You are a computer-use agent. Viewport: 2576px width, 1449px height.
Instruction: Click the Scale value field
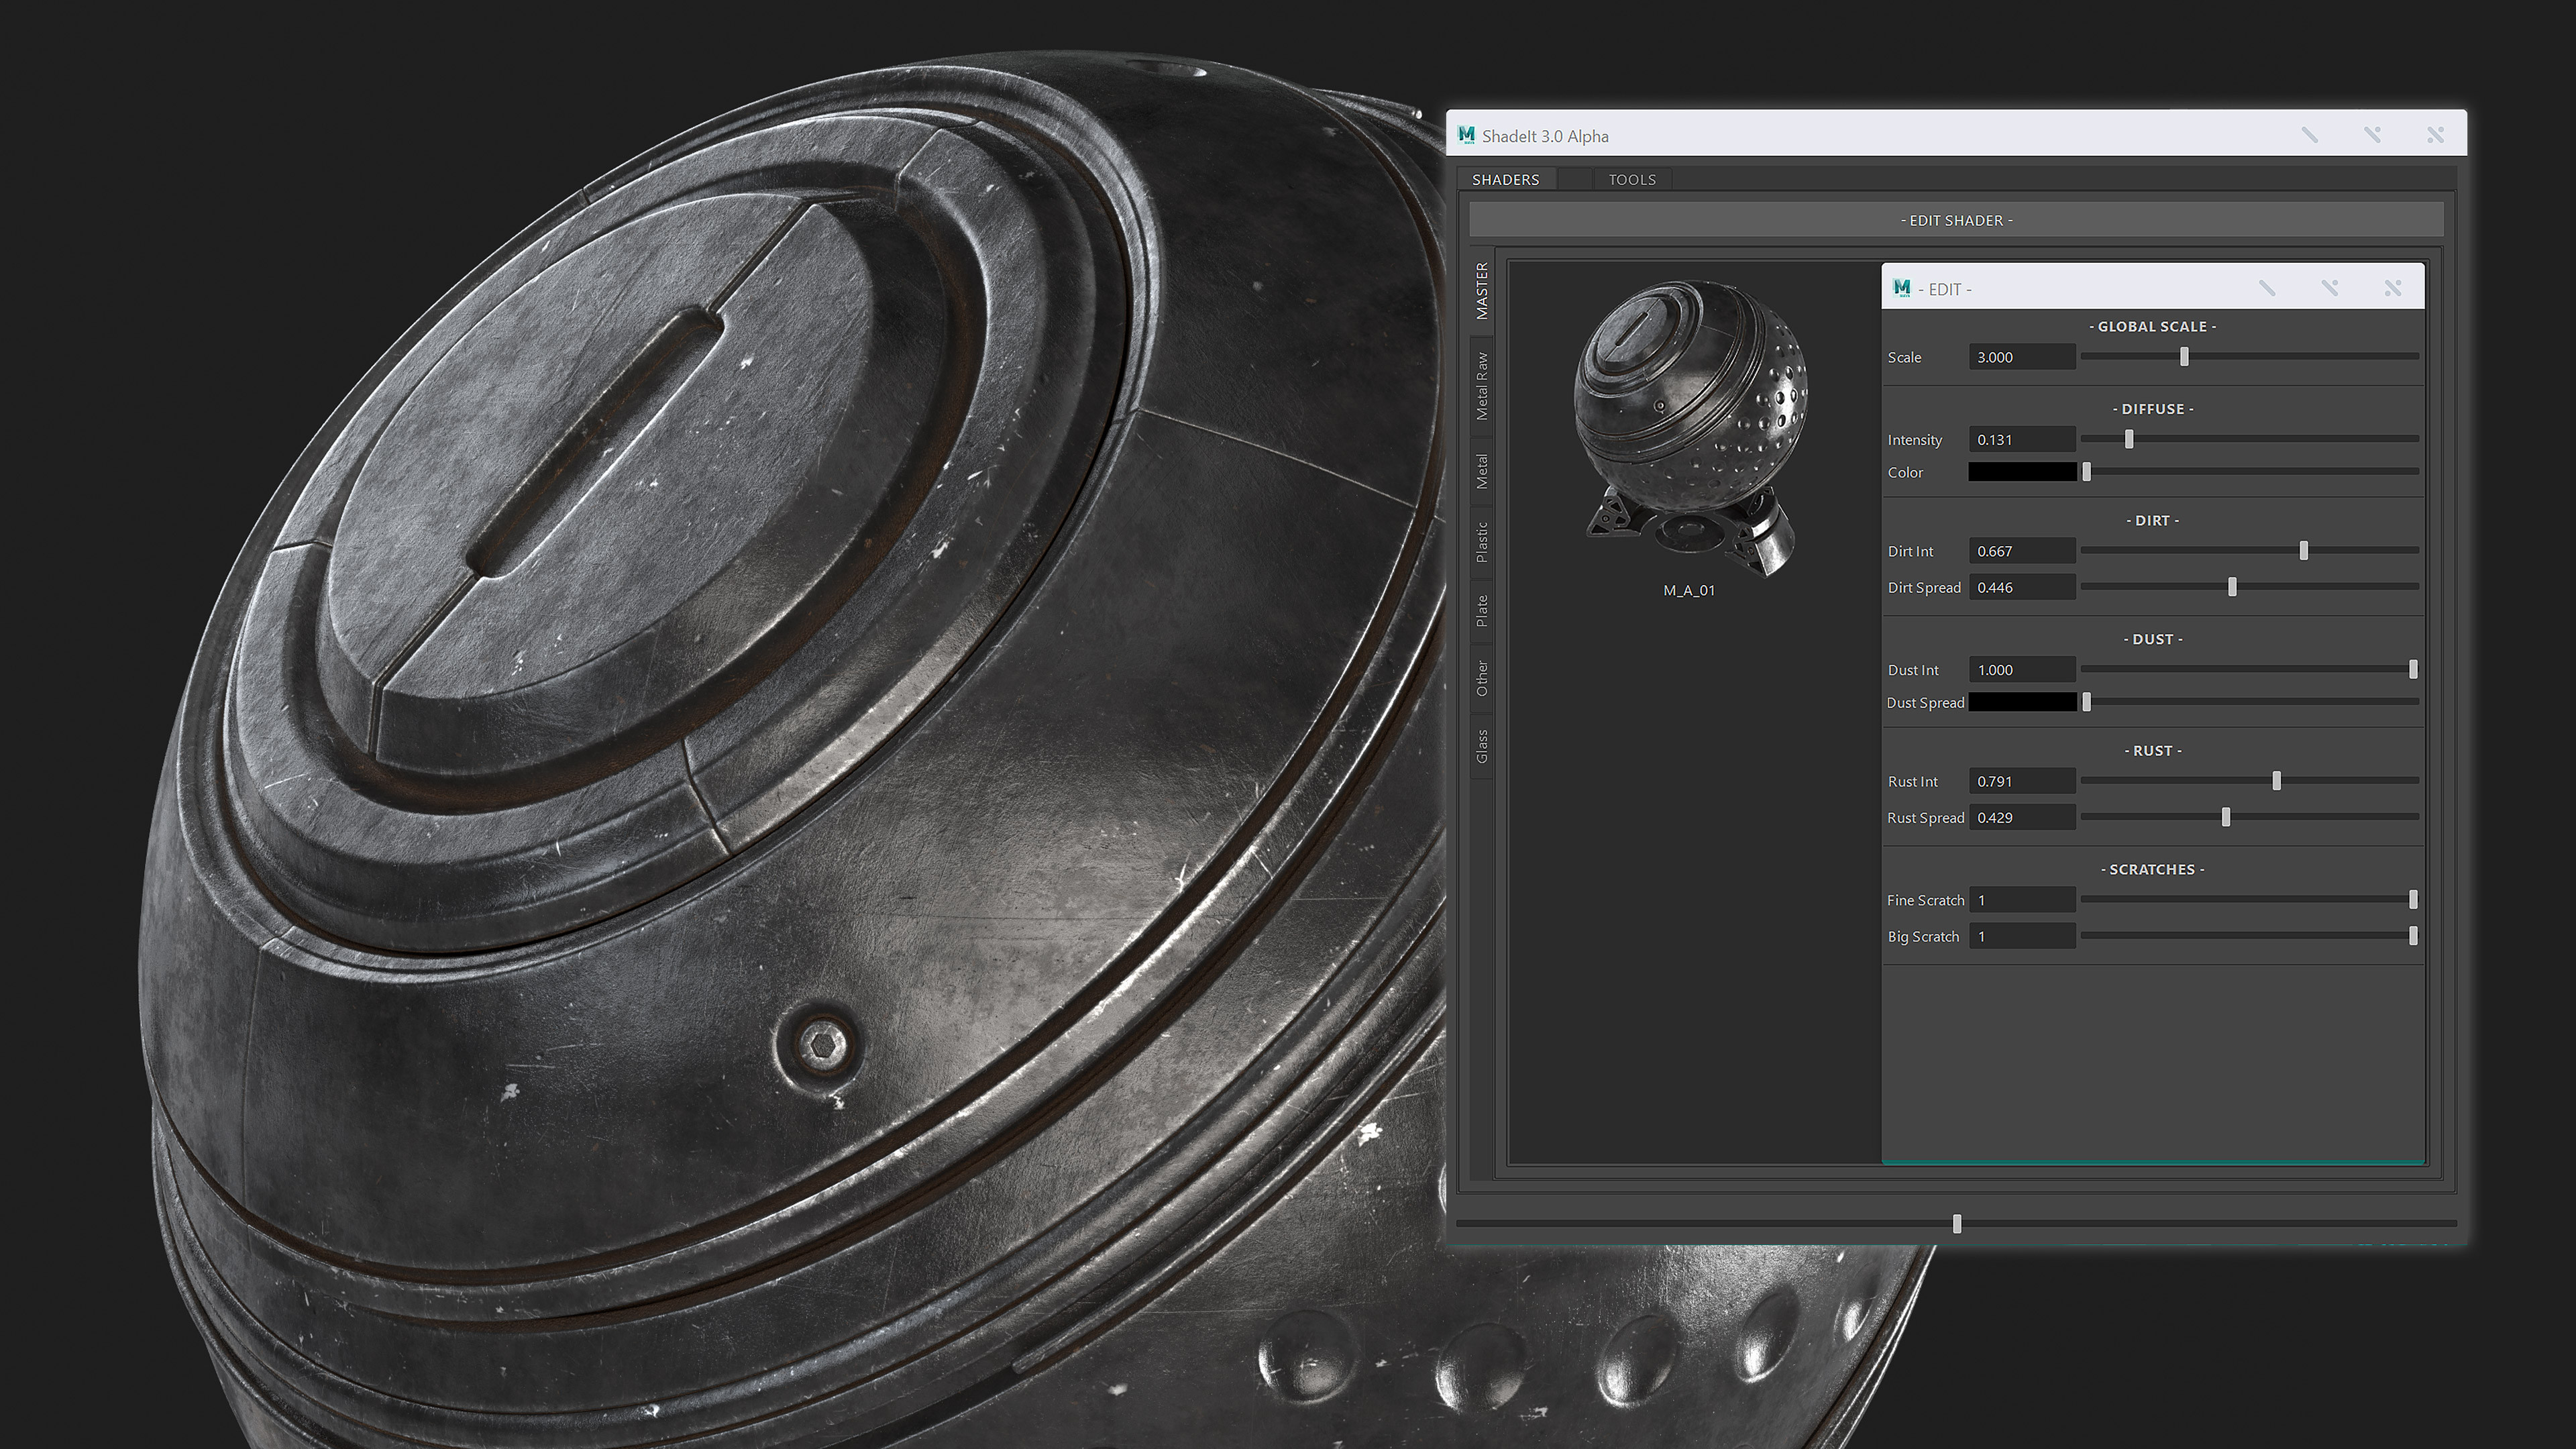point(2022,357)
